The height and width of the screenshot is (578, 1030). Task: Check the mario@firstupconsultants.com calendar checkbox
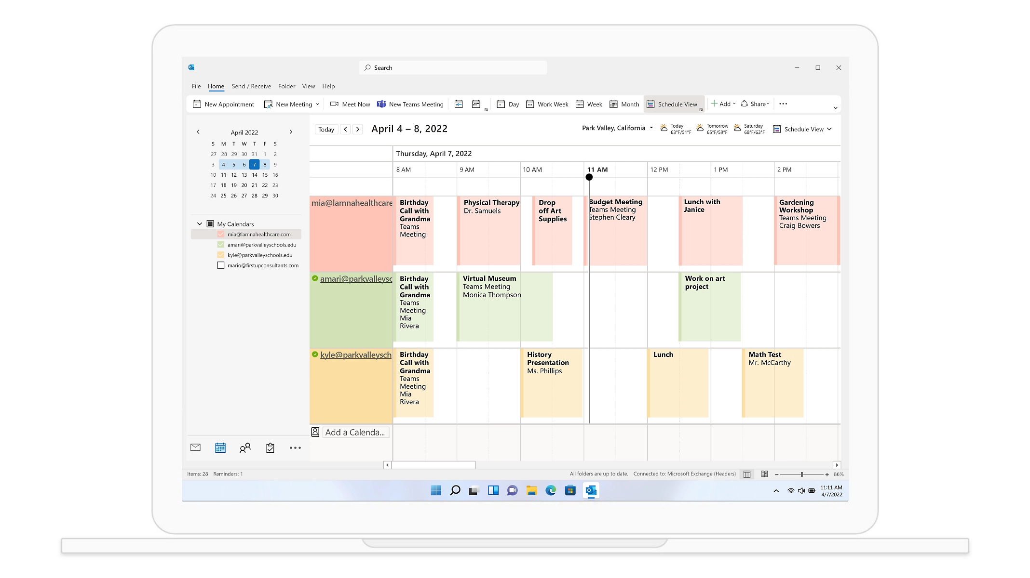[221, 265]
